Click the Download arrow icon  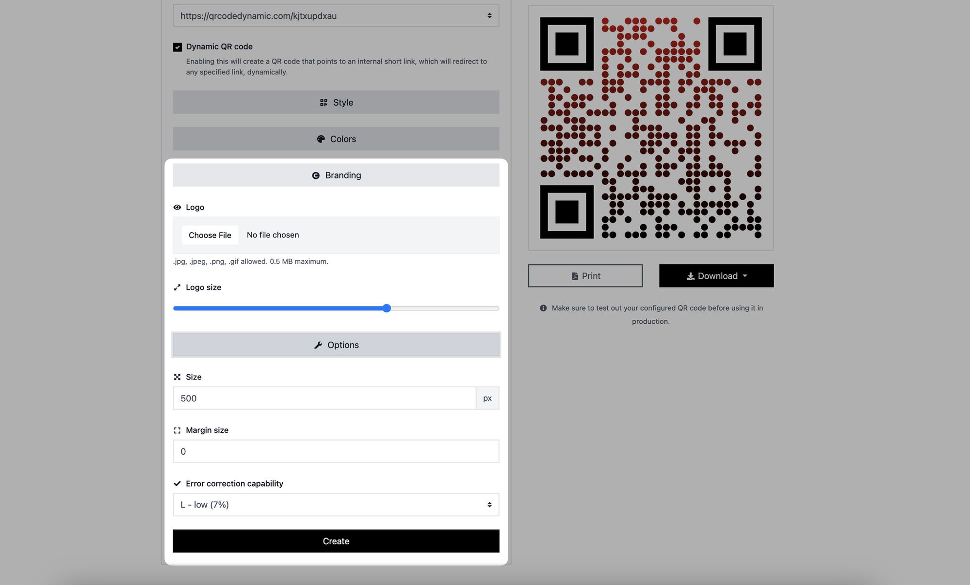tap(690, 276)
